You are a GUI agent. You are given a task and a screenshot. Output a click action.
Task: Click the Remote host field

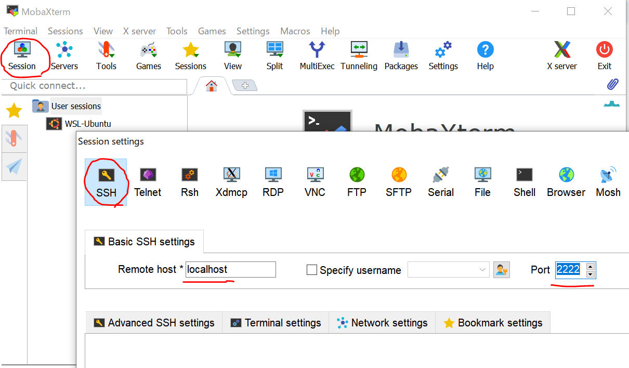[x=231, y=269]
